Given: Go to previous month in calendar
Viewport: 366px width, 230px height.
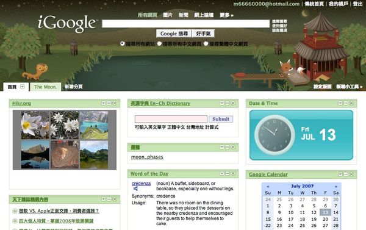Looking at the screenshot, I should (x=268, y=186).
